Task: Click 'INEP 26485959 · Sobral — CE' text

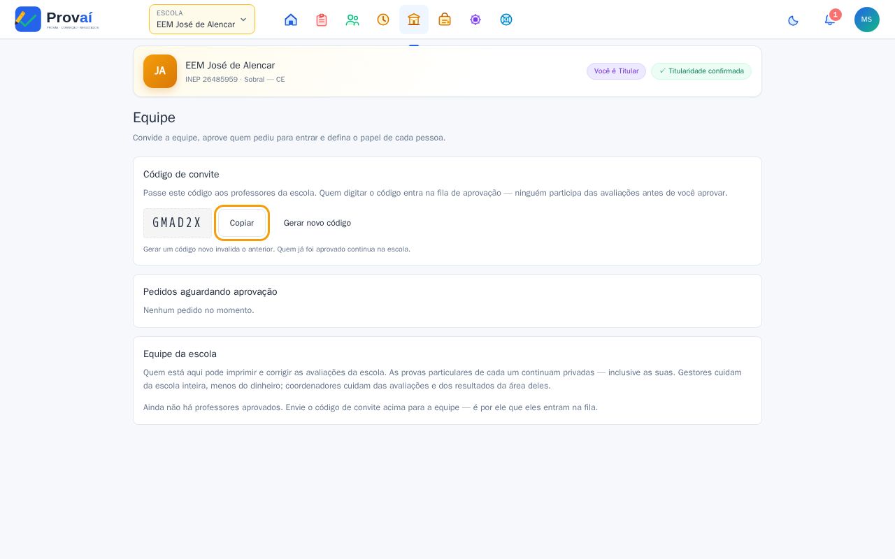Action: (235, 80)
